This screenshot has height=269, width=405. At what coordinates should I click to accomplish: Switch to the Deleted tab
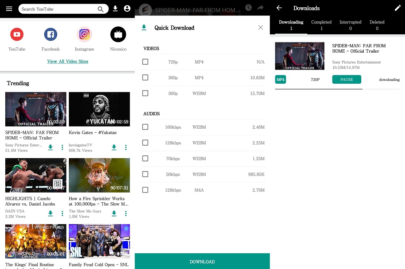point(377,25)
